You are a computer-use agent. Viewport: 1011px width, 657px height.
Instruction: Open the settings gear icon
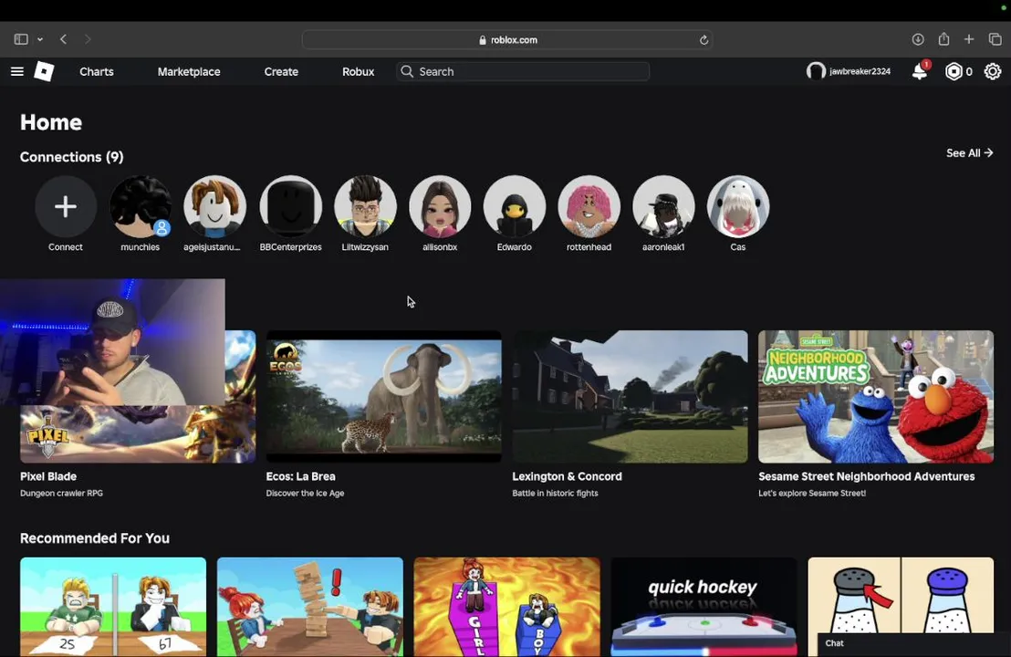[993, 71]
